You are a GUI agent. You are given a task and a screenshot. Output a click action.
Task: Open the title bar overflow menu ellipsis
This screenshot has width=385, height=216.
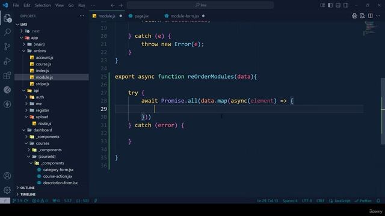pos(93,5)
